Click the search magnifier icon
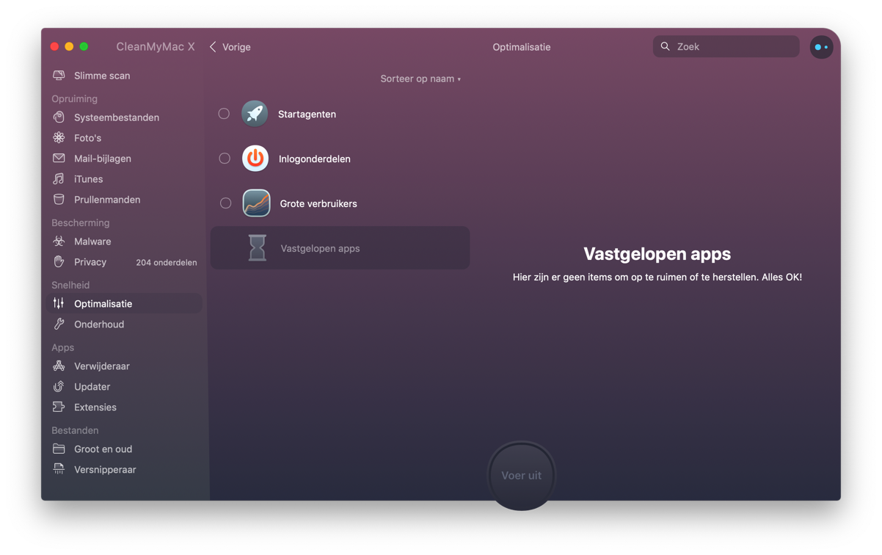882x555 pixels. 665,46
